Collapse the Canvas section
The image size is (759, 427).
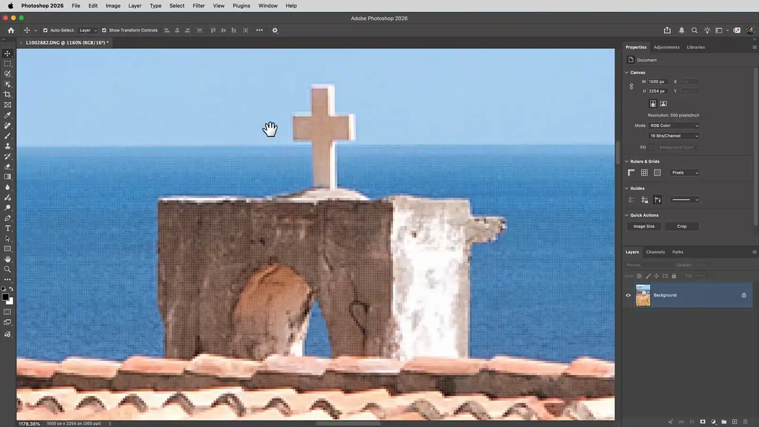coord(627,73)
